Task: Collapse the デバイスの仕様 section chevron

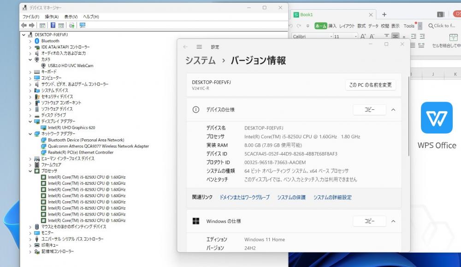Action: (393, 110)
